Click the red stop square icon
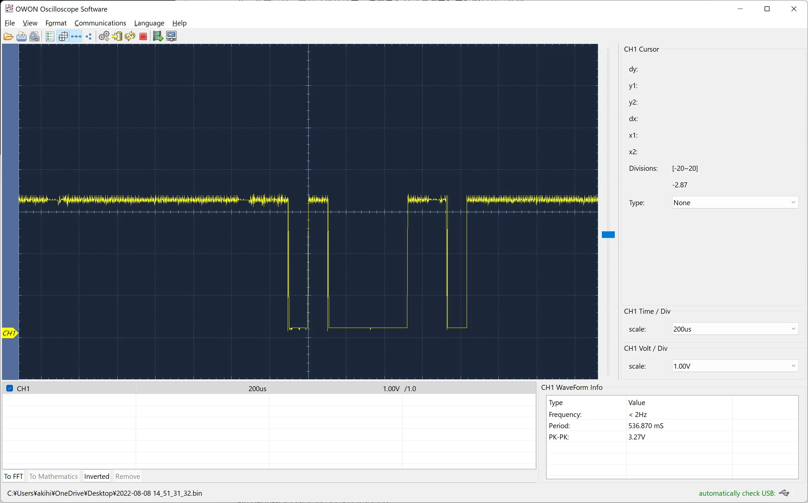 [143, 36]
